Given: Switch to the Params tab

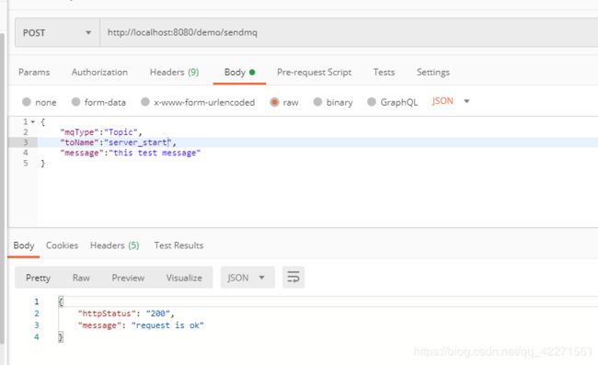Looking at the screenshot, I should [34, 73].
